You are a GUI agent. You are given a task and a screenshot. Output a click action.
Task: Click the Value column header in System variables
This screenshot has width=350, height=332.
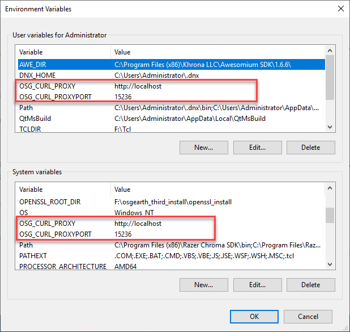click(x=215, y=190)
